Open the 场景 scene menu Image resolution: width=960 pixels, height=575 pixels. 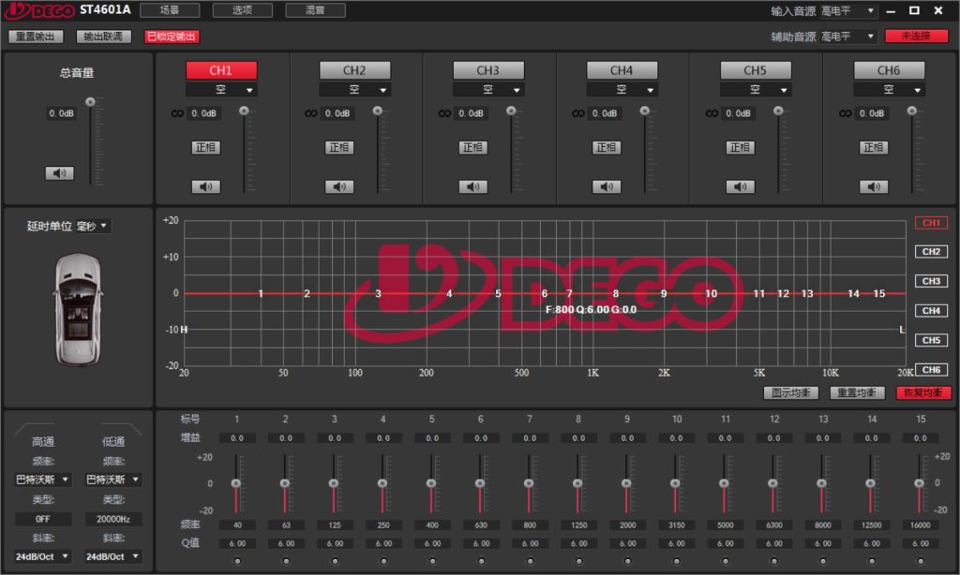[x=170, y=10]
